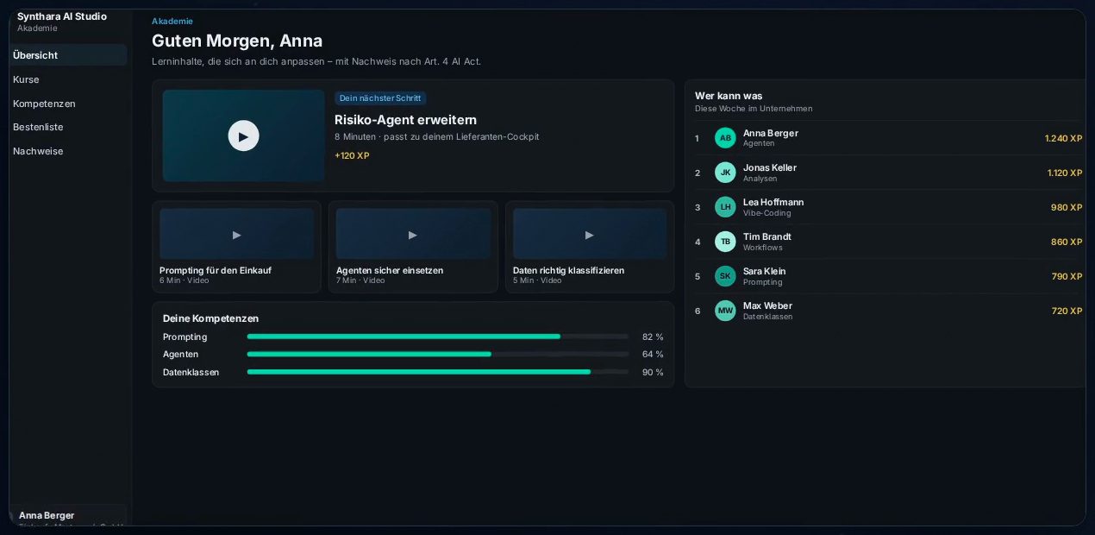Open the Übersicht sidebar item
The image size is (1095, 535).
[68, 55]
